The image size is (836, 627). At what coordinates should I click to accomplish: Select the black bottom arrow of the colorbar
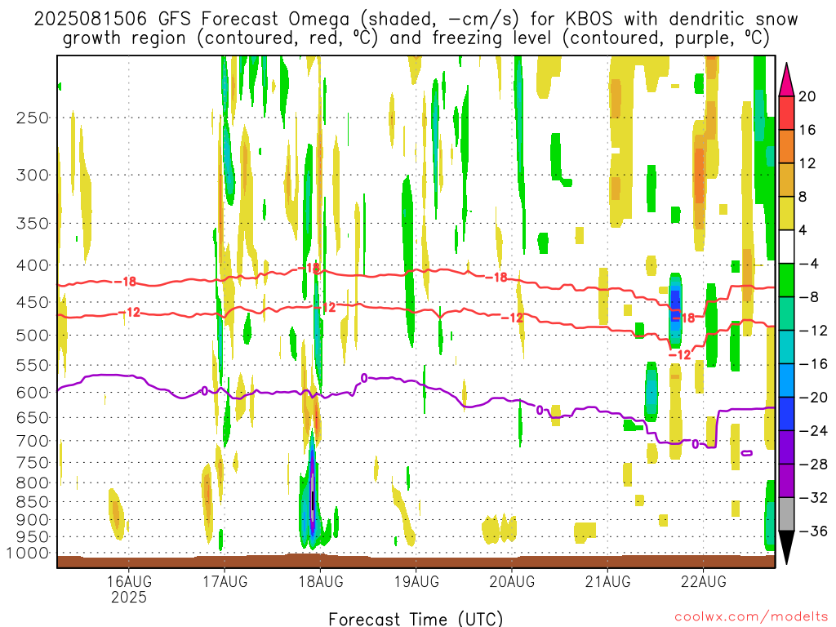point(786,548)
